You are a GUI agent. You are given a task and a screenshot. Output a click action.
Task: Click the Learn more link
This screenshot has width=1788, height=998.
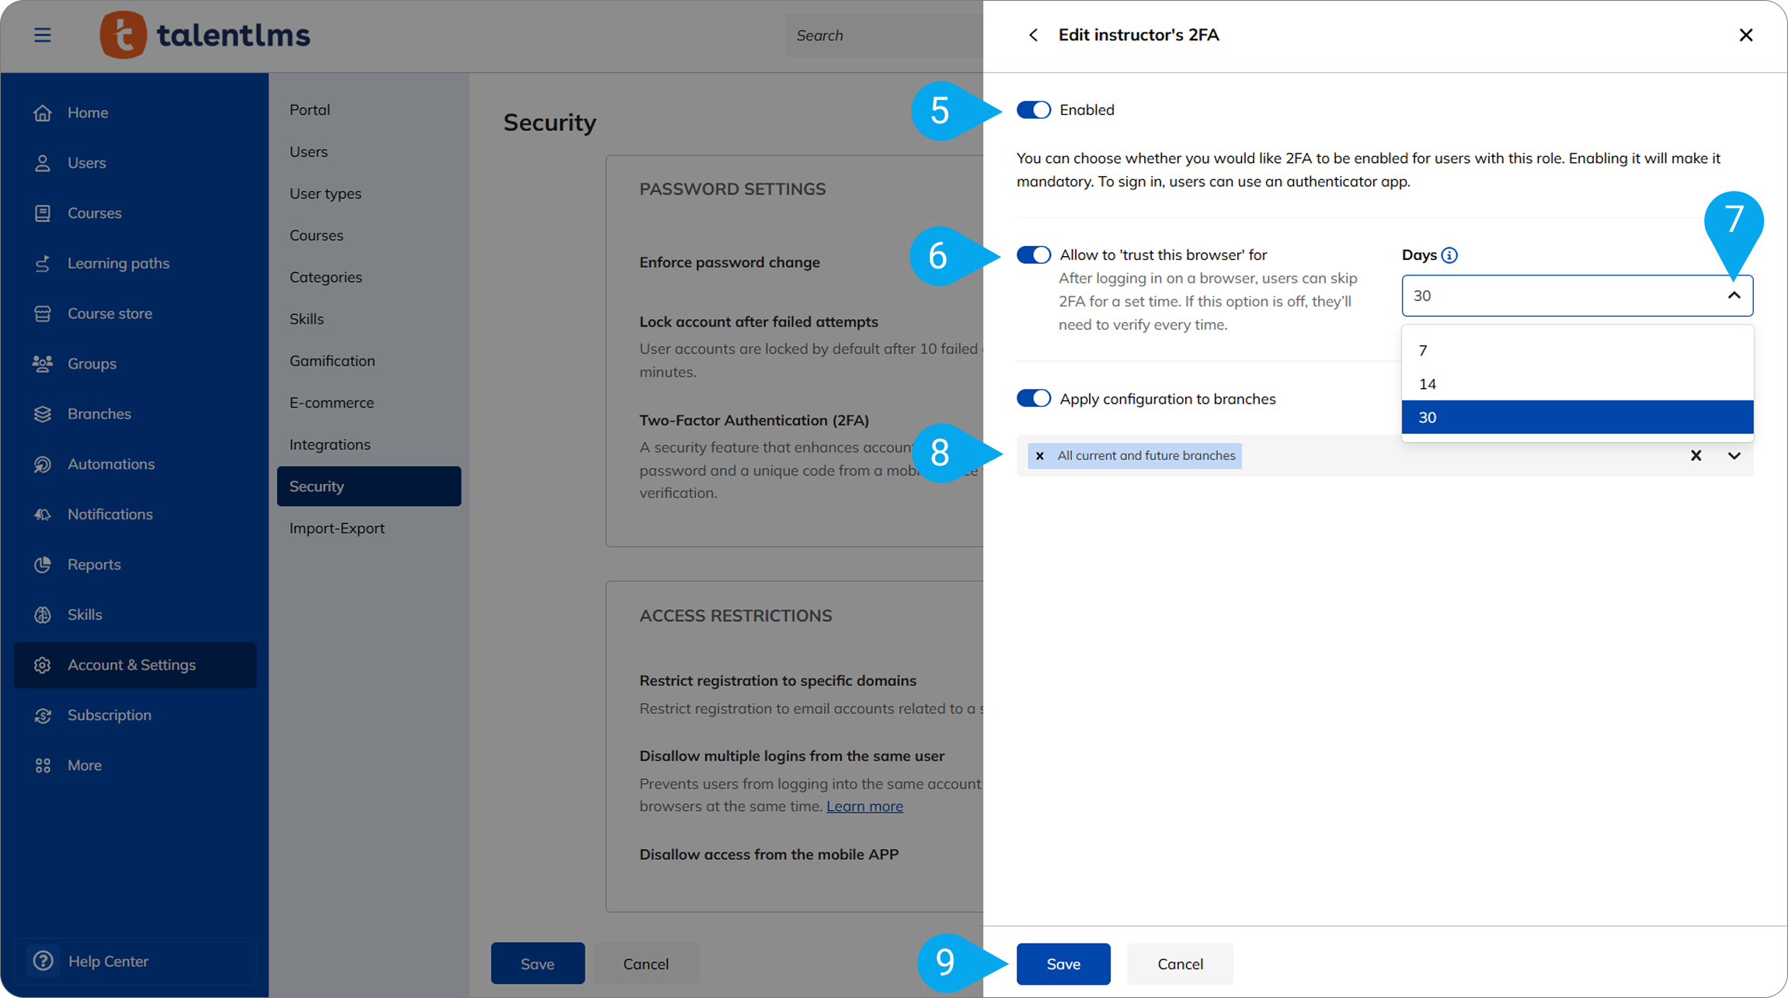(864, 806)
